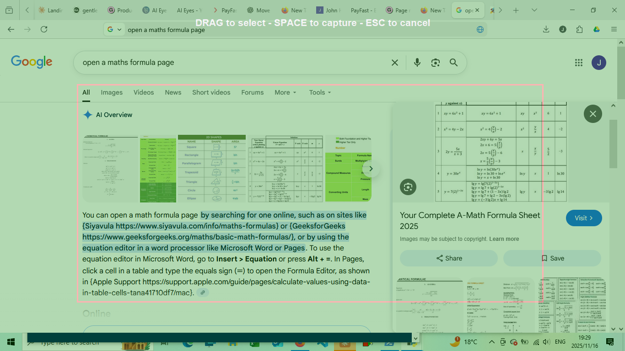This screenshot has width=625, height=351.
Task: Open the browser hamburger menu
Action: coord(614,29)
